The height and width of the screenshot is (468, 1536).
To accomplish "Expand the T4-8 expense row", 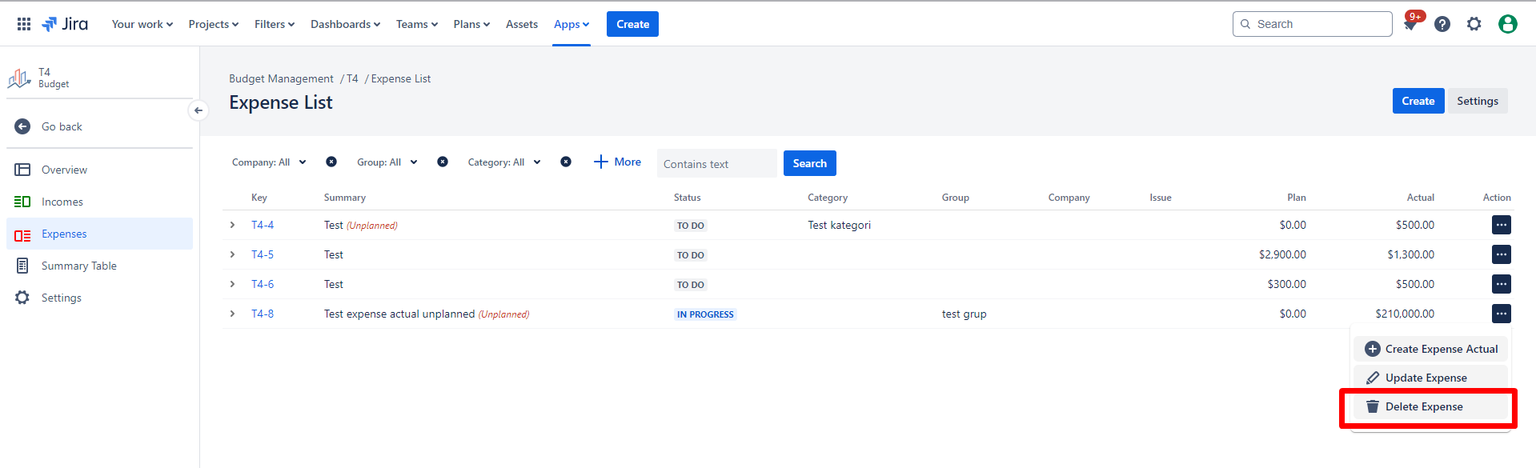I will 233,314.
